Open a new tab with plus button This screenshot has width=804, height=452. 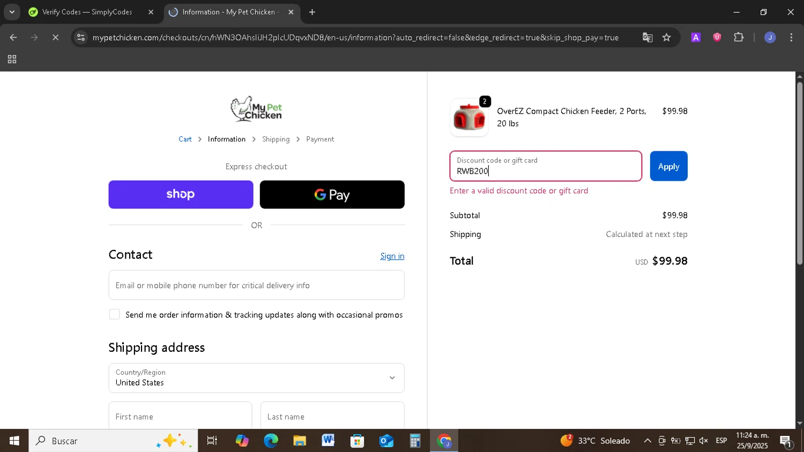tap(312, 12)
